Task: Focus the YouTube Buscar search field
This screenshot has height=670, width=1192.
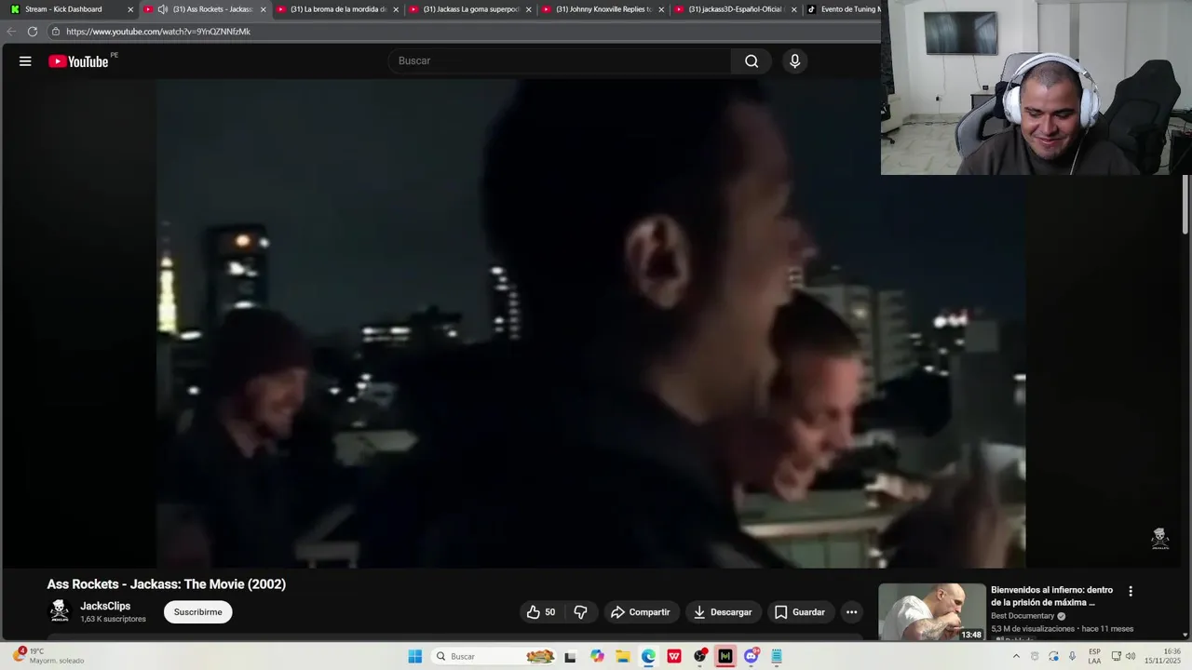Action: tap(561, 61)
